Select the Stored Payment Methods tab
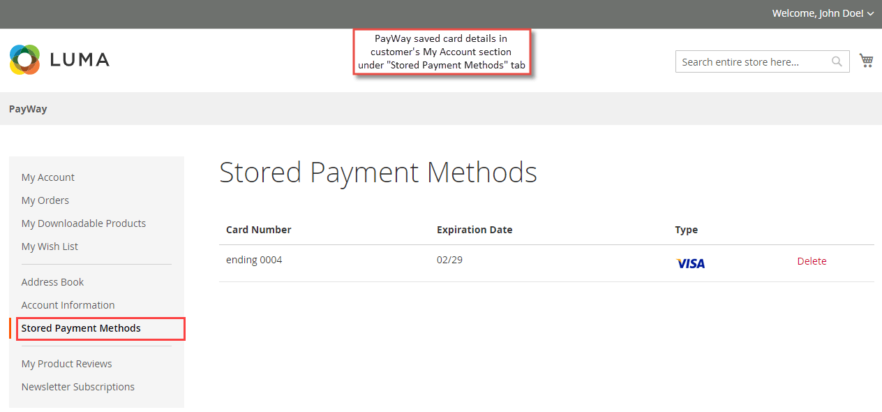This screenshot has height=412, width=882. (81, 328)
